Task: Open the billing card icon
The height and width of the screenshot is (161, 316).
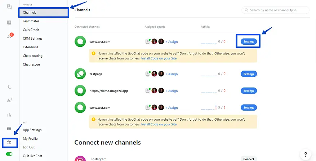Action: 9,129
